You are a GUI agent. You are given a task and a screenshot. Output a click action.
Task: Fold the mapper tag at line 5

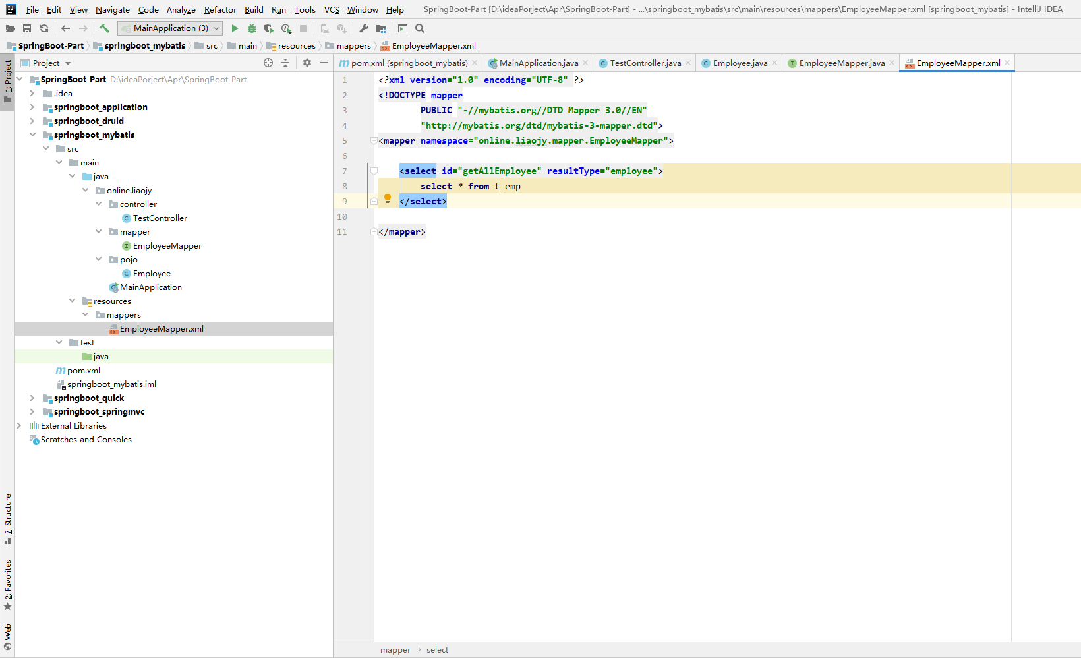(374, 141)
